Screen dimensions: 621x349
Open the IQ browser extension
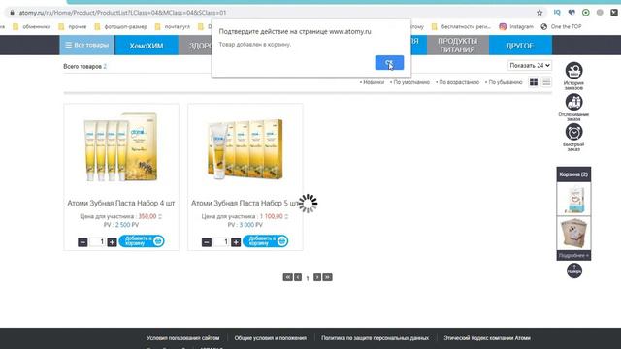click(x=557, y=13)
